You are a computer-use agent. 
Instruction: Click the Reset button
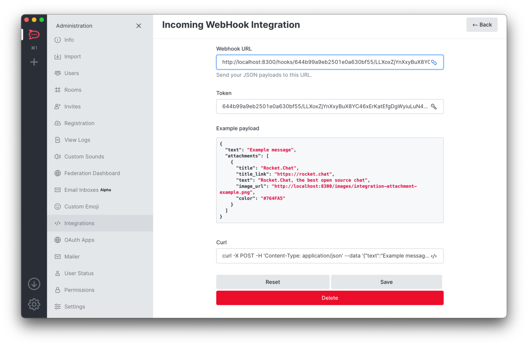273,282
